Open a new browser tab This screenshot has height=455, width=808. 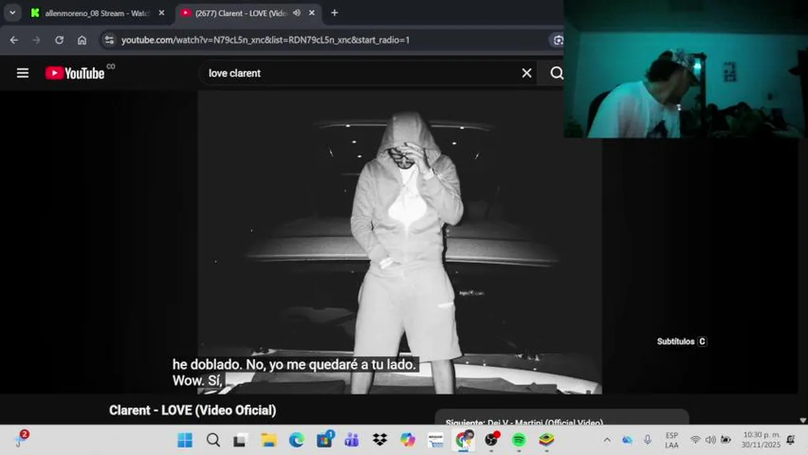[334, 13]
